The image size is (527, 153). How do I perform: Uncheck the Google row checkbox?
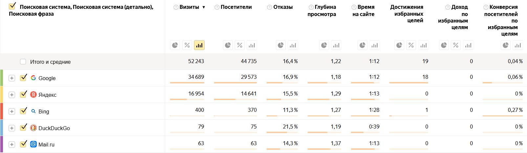(x=23, y=78)
